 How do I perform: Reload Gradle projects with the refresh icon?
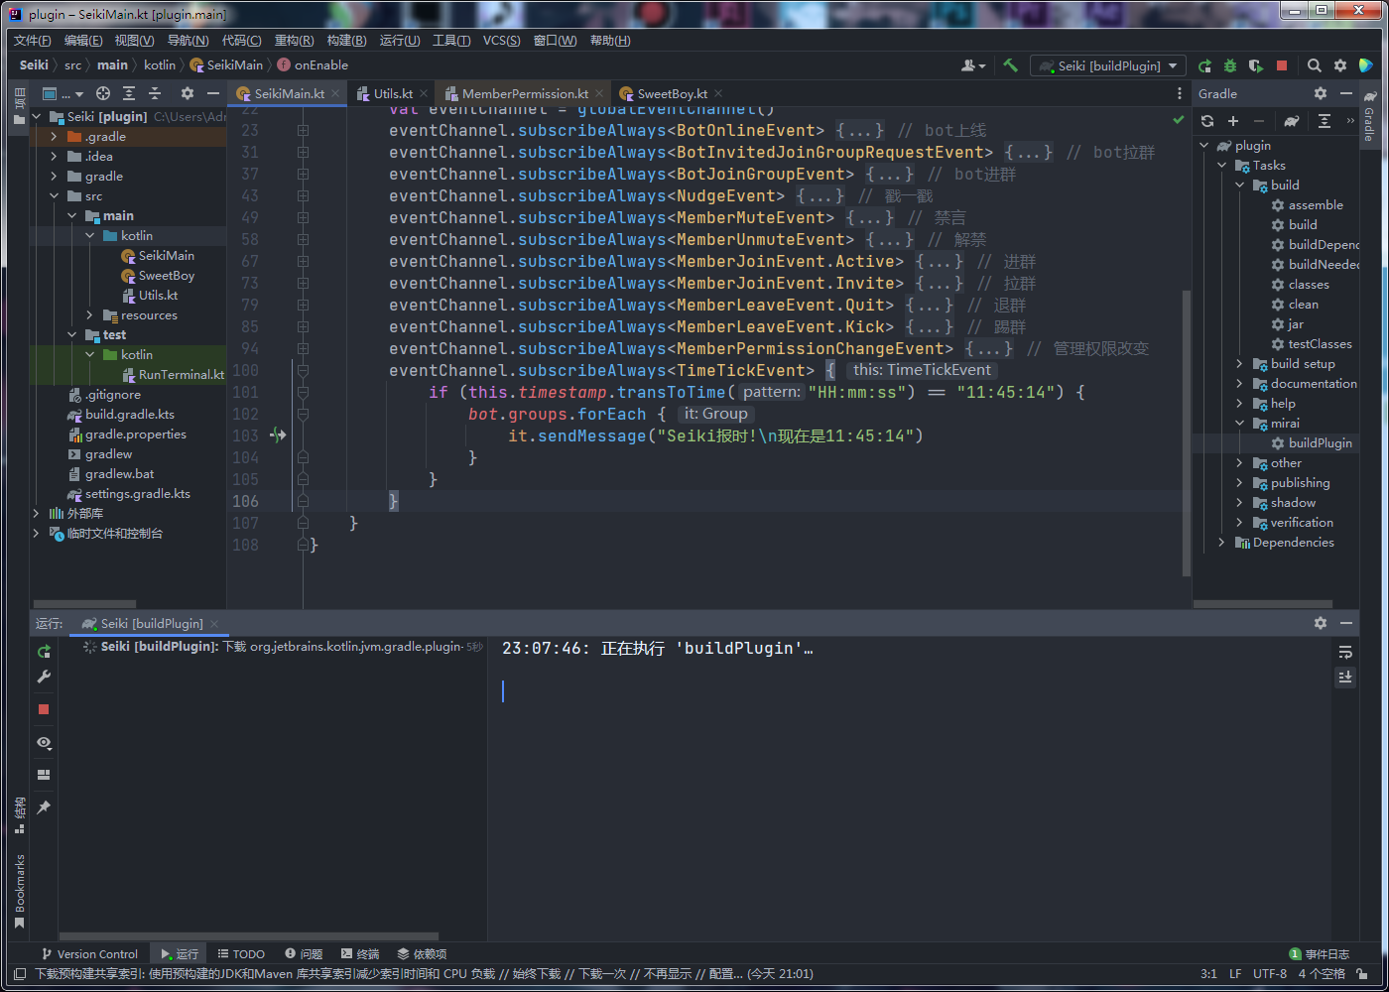pyautogui.click(x=1207, y=121)
